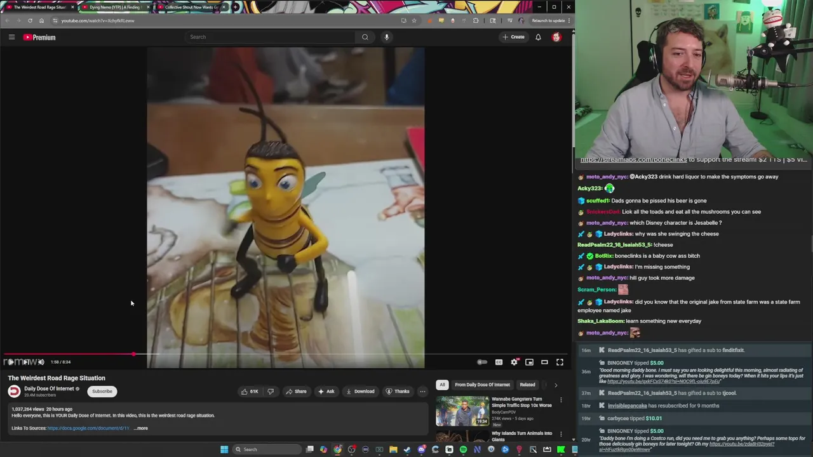Screen dimensions: 813x457
Task: Open the YouTube account avatar menu
Action: [556, 37]
